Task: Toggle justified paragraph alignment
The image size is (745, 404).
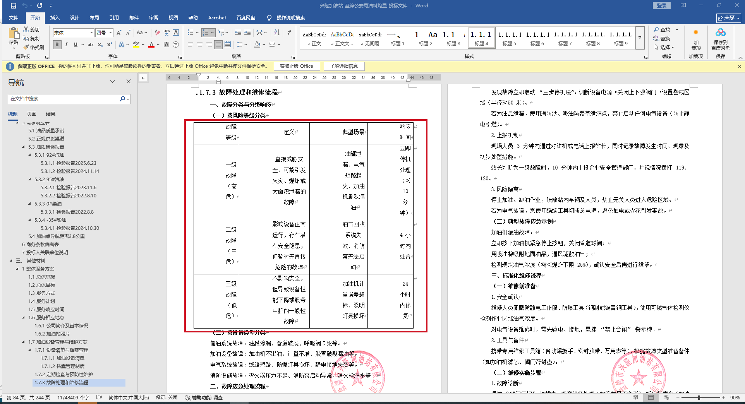Action: [218, 45]
